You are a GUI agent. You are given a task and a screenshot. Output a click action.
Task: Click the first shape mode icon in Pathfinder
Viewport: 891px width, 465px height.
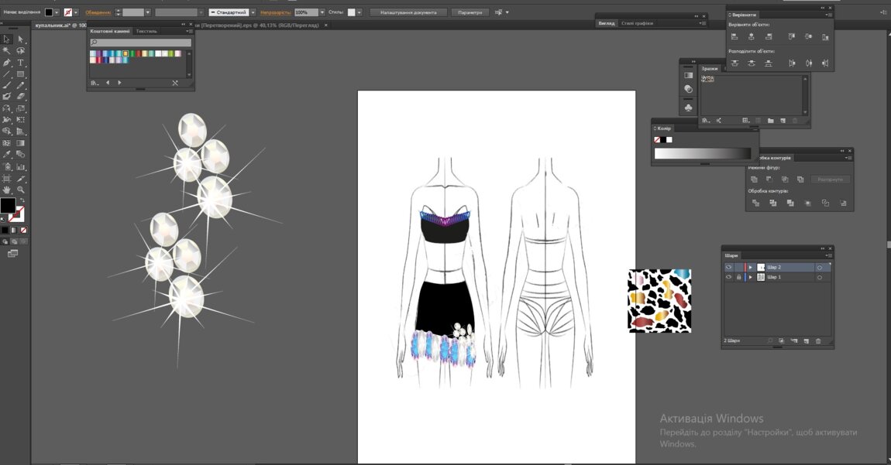(754, 180)
